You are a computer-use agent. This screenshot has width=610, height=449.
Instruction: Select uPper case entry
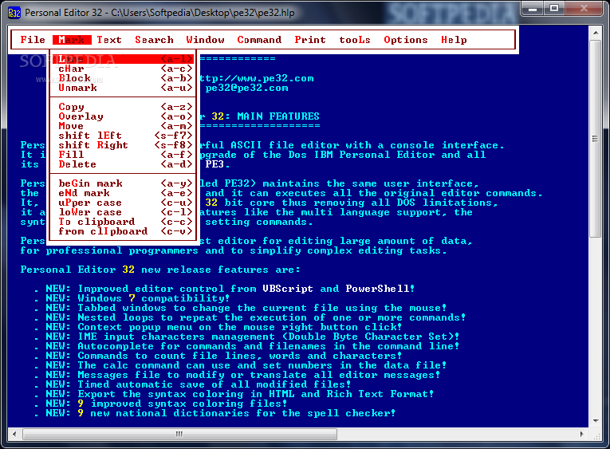[123, 203]
